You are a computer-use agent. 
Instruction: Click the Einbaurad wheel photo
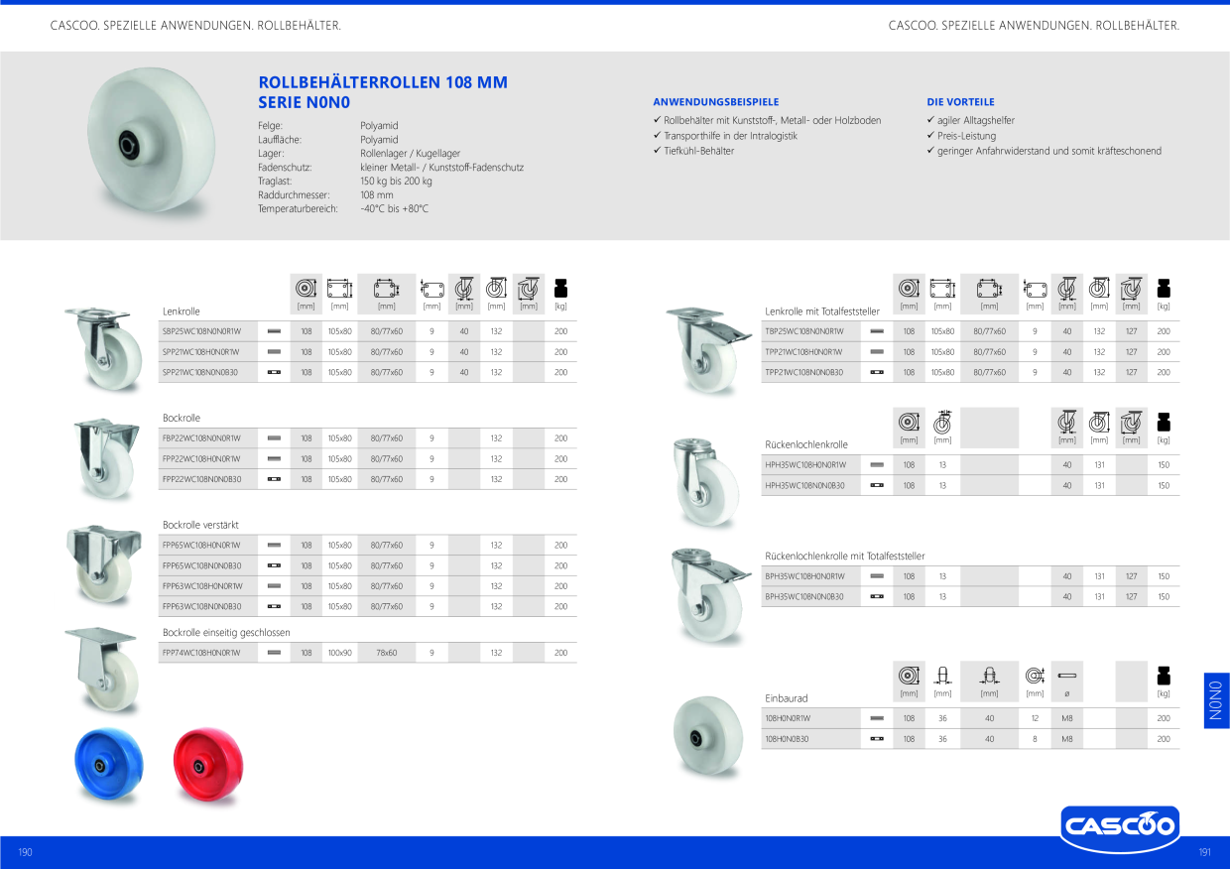pyautogui.click(x=707, y=739)
